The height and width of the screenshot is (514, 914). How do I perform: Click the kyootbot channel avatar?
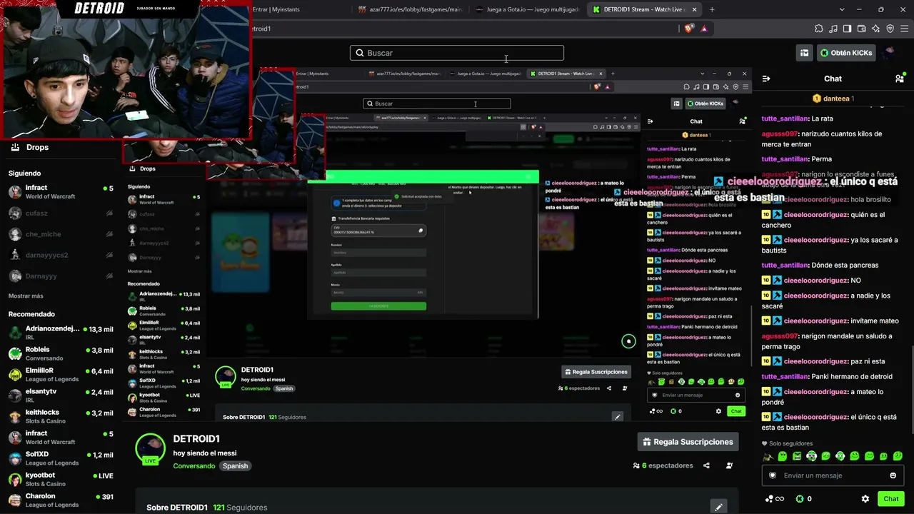tap(15, 479)
